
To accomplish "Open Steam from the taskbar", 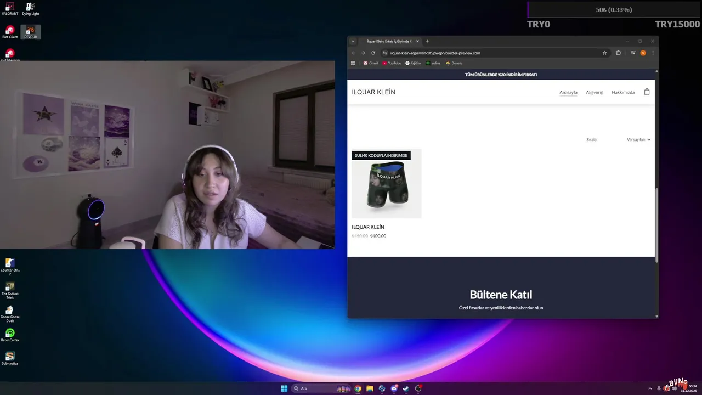I will [406, 388].
